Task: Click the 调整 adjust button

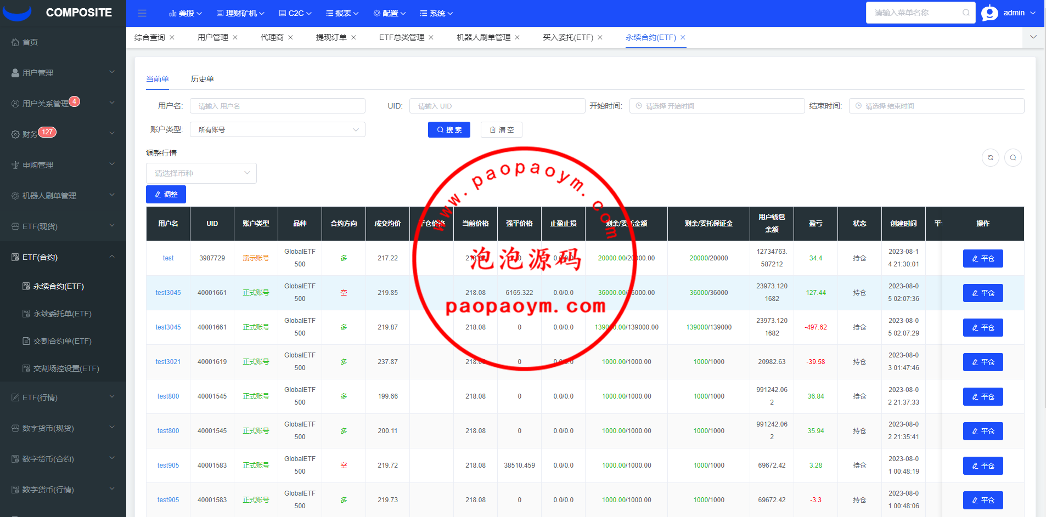Action: [166, 194]
